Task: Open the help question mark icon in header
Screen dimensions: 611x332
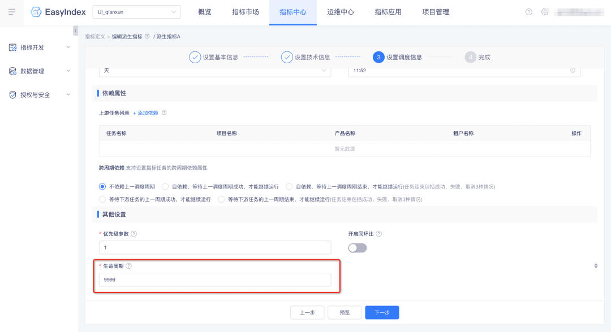Action: point(529,12)
